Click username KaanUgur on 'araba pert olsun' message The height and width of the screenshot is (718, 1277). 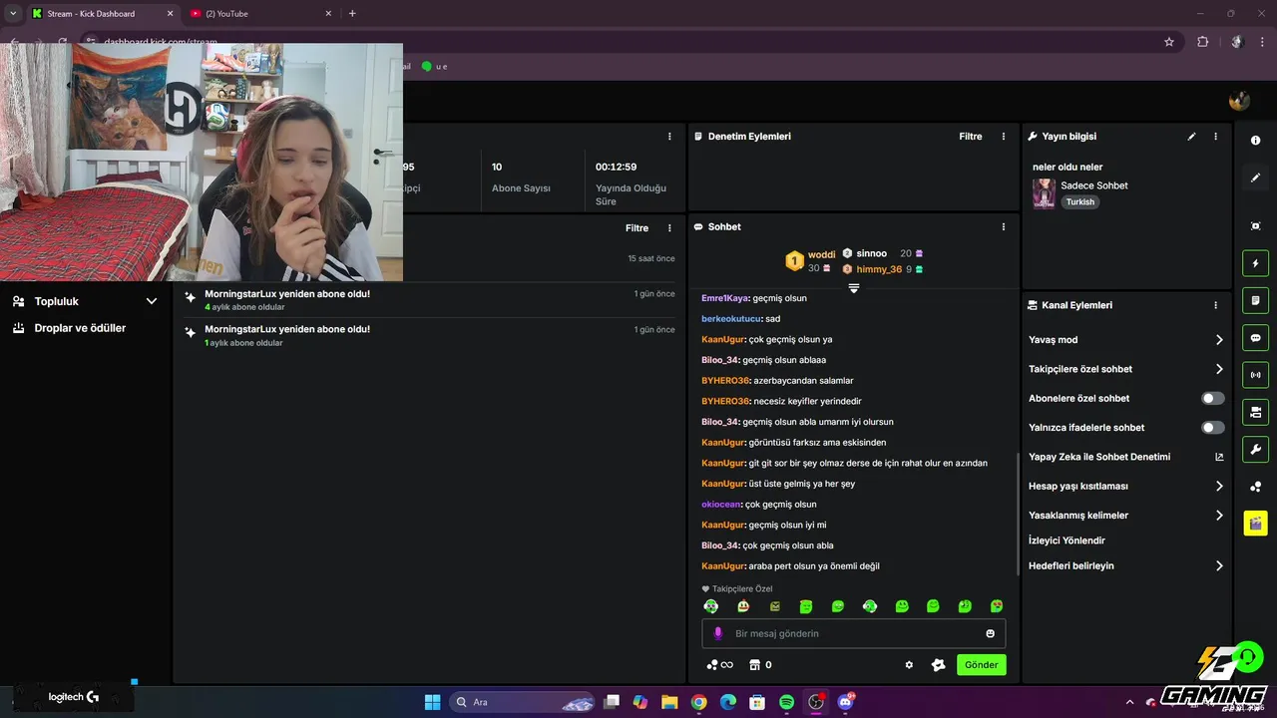click(x=723, y=566)
